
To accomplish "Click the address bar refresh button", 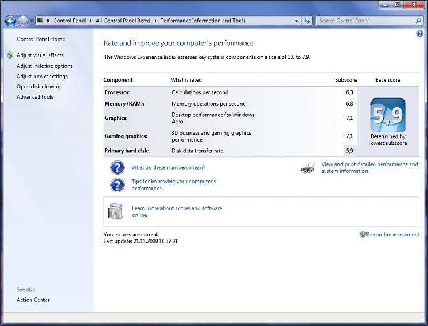I will (307, 21).
